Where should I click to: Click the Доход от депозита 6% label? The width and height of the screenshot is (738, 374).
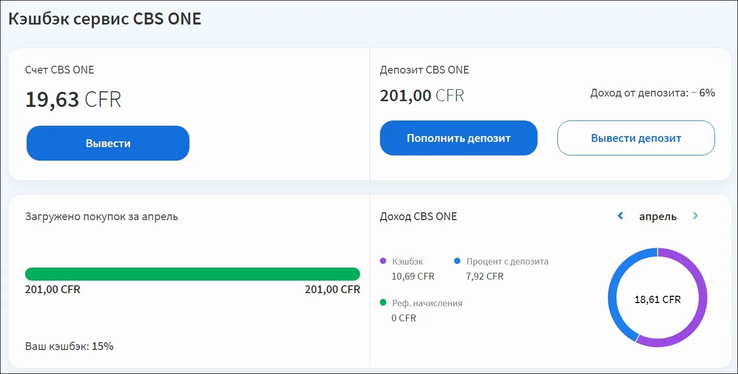pyautogui.click(x=652, y=93)
